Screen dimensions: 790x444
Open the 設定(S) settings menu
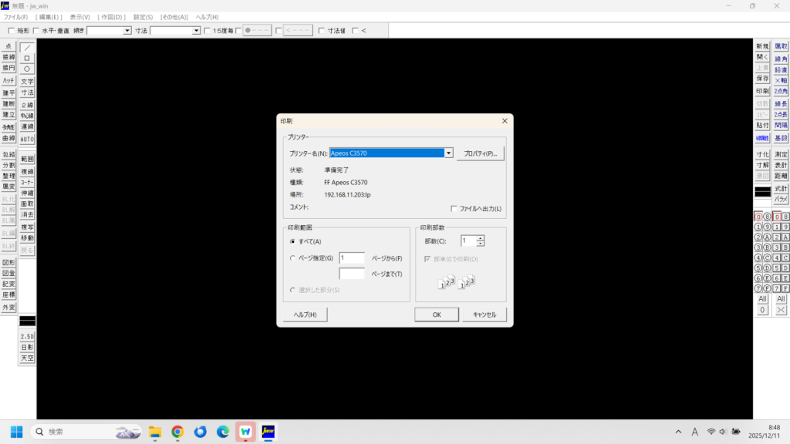143,17
